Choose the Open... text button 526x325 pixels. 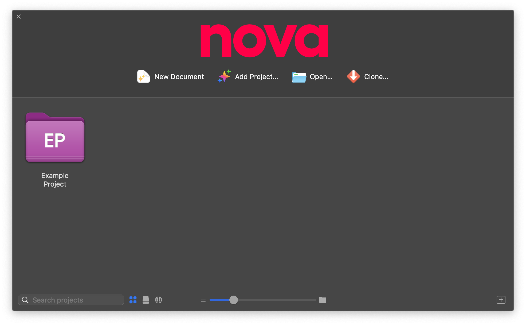tap(321, 77)
